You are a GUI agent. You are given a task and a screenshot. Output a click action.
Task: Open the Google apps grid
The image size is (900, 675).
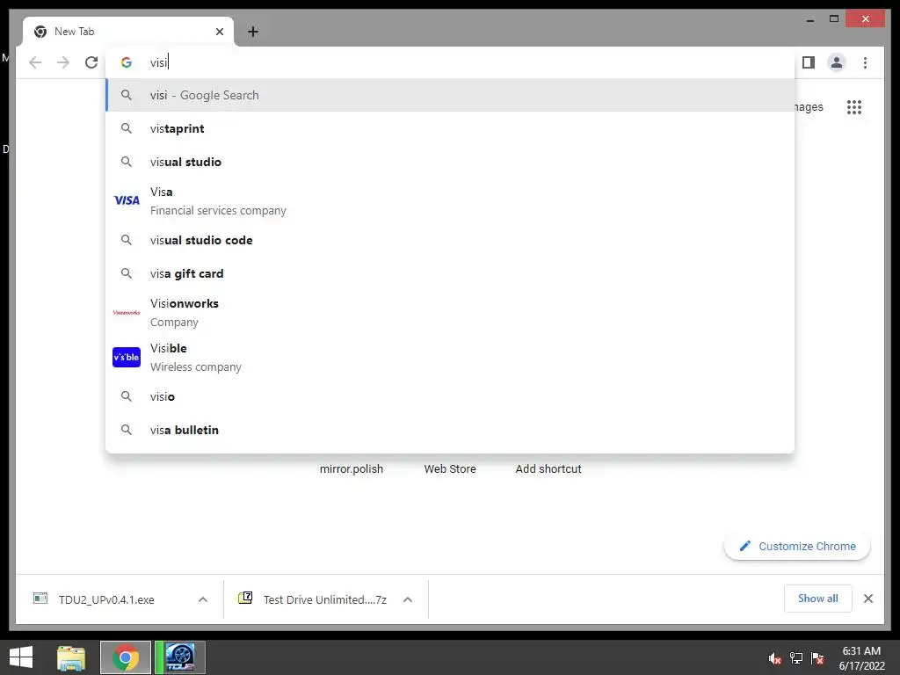click(854, 107)
